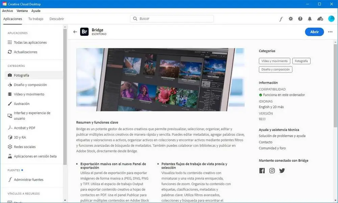This screenshot has height=203, width=338.
Task: Focus the Buscar search field
Action: (172, 19)
